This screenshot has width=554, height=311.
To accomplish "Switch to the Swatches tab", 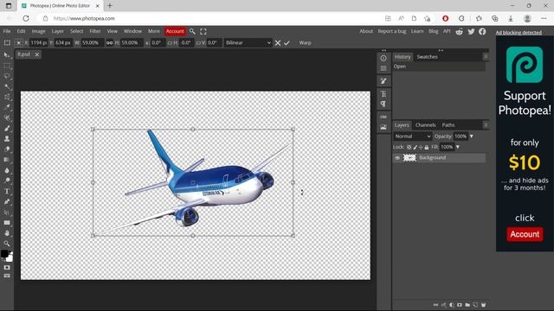I will [427, 57].
